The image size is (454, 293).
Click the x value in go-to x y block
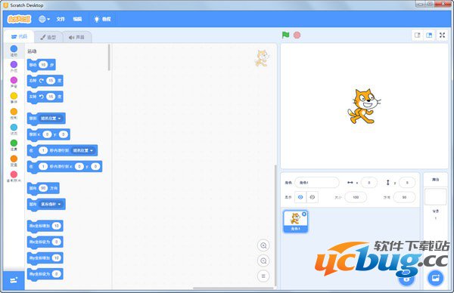coord(47,134)
